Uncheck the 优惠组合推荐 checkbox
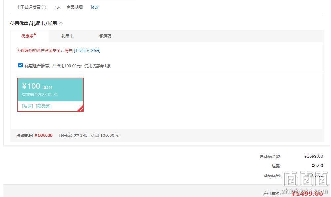331x197 pixels. (20, 65)
